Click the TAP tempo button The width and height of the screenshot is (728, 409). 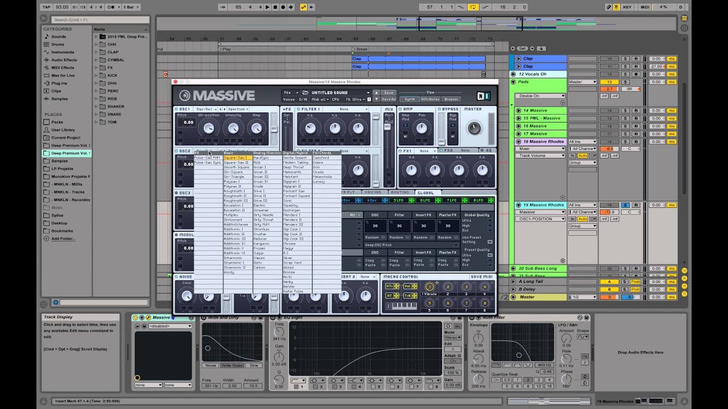click(47, 7)
